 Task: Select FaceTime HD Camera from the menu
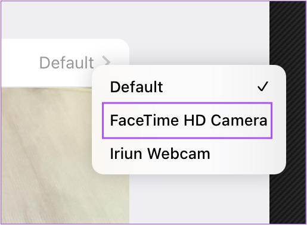[187, 120]
